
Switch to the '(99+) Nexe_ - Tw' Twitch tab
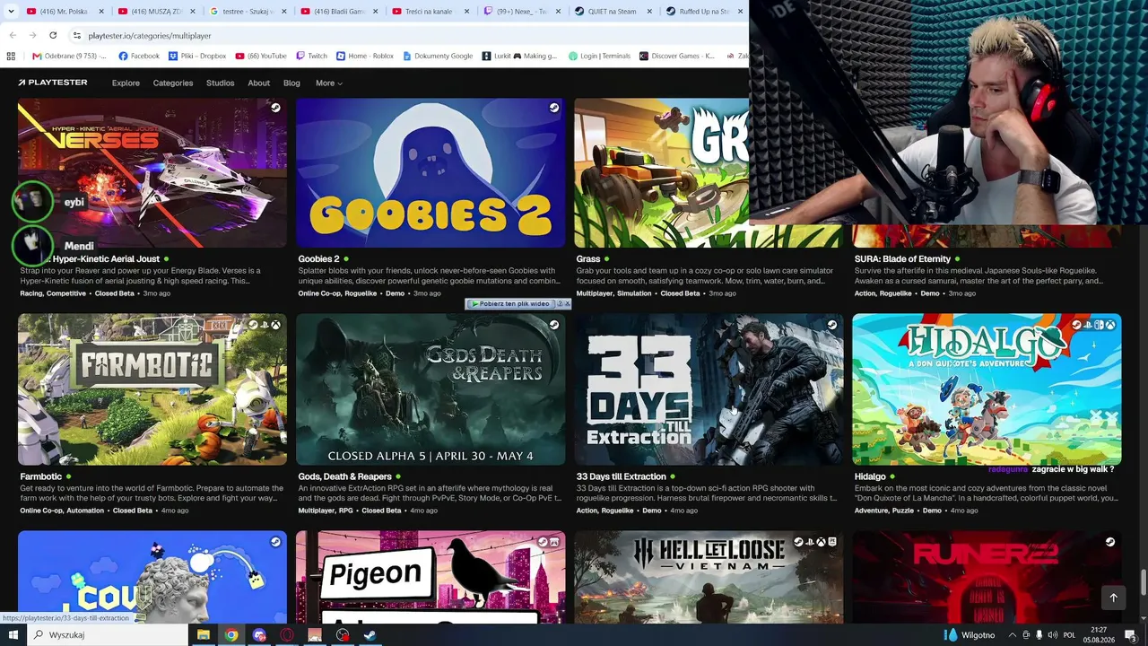[x=522, y=12]
